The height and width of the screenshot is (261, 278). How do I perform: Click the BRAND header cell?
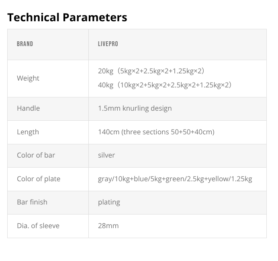(25, 44)
